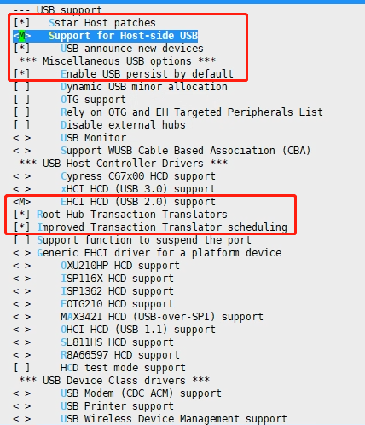Select the USB Monitor tristate entry
This screenshot has height=425, width=365.
point(70,138)
